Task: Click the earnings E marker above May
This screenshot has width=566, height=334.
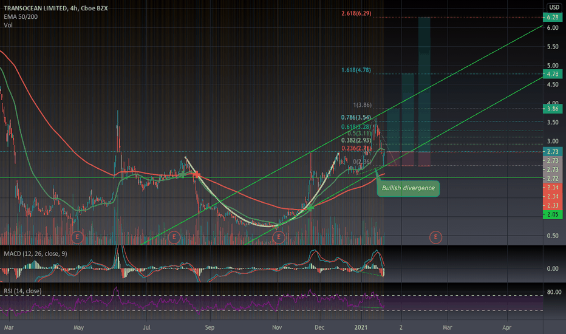Action: (x=77, y=237)
